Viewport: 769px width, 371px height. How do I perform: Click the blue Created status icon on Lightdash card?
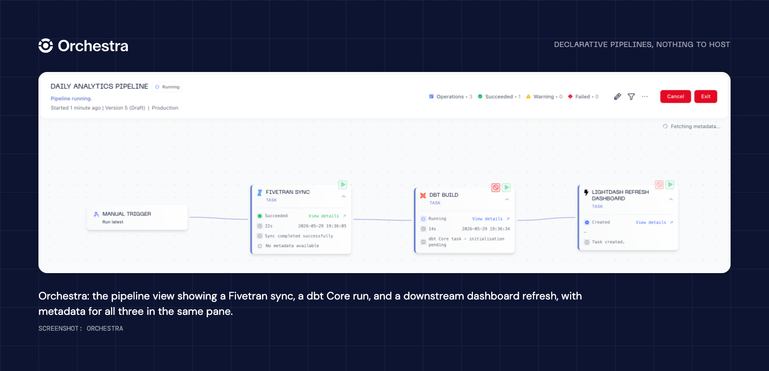[x=587, y=222]
